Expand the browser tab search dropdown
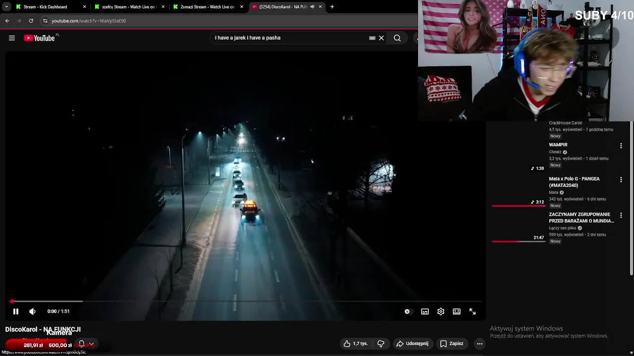Viewport: 634px width, 356px height. (6, 7)
